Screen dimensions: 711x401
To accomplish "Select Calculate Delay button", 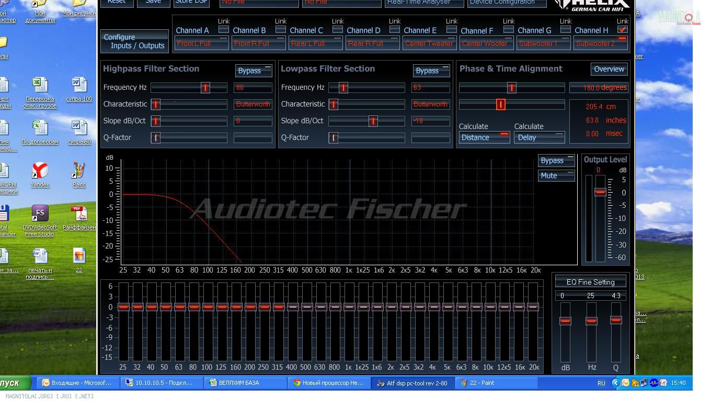I will 539,137.
